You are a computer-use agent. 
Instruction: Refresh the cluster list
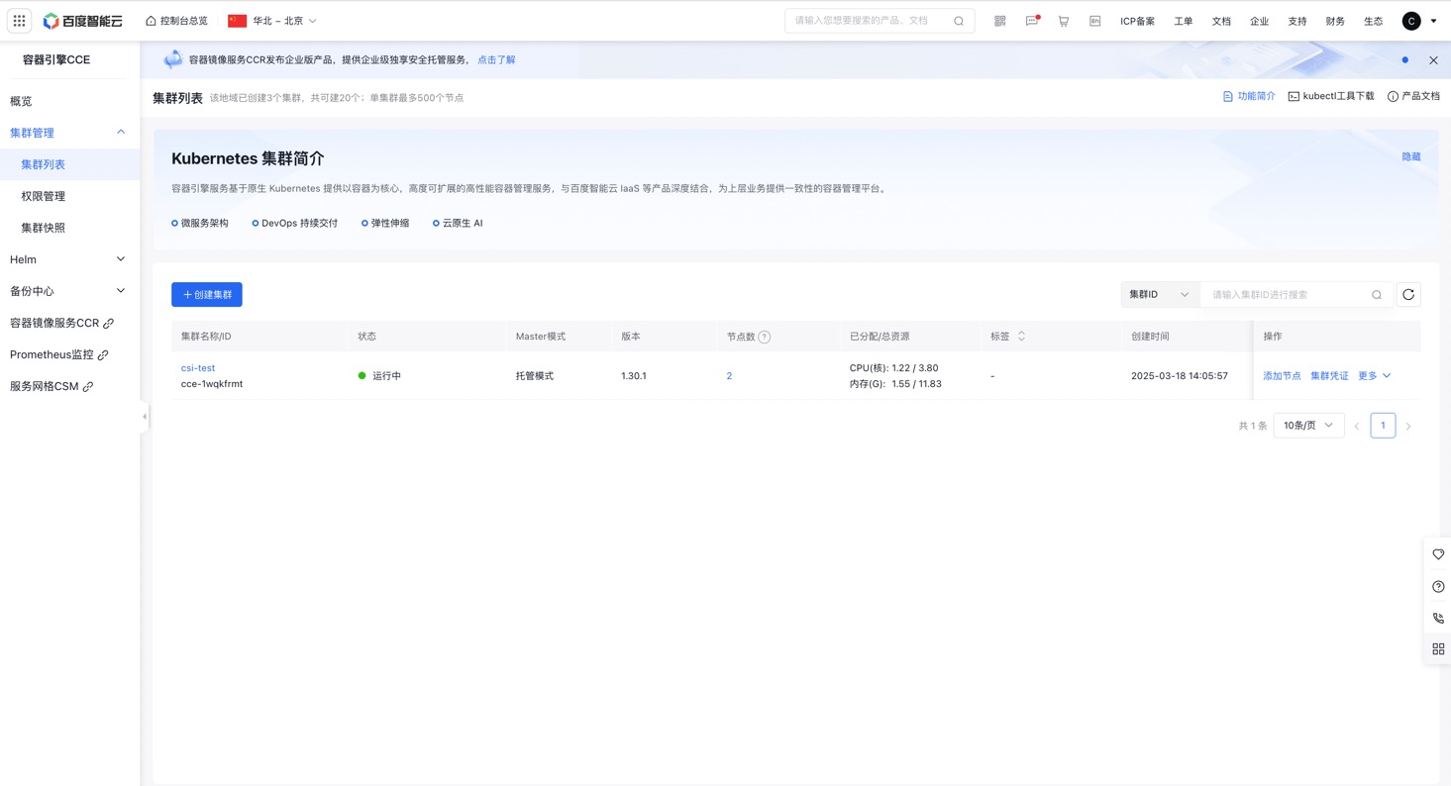click(1408, 295)
